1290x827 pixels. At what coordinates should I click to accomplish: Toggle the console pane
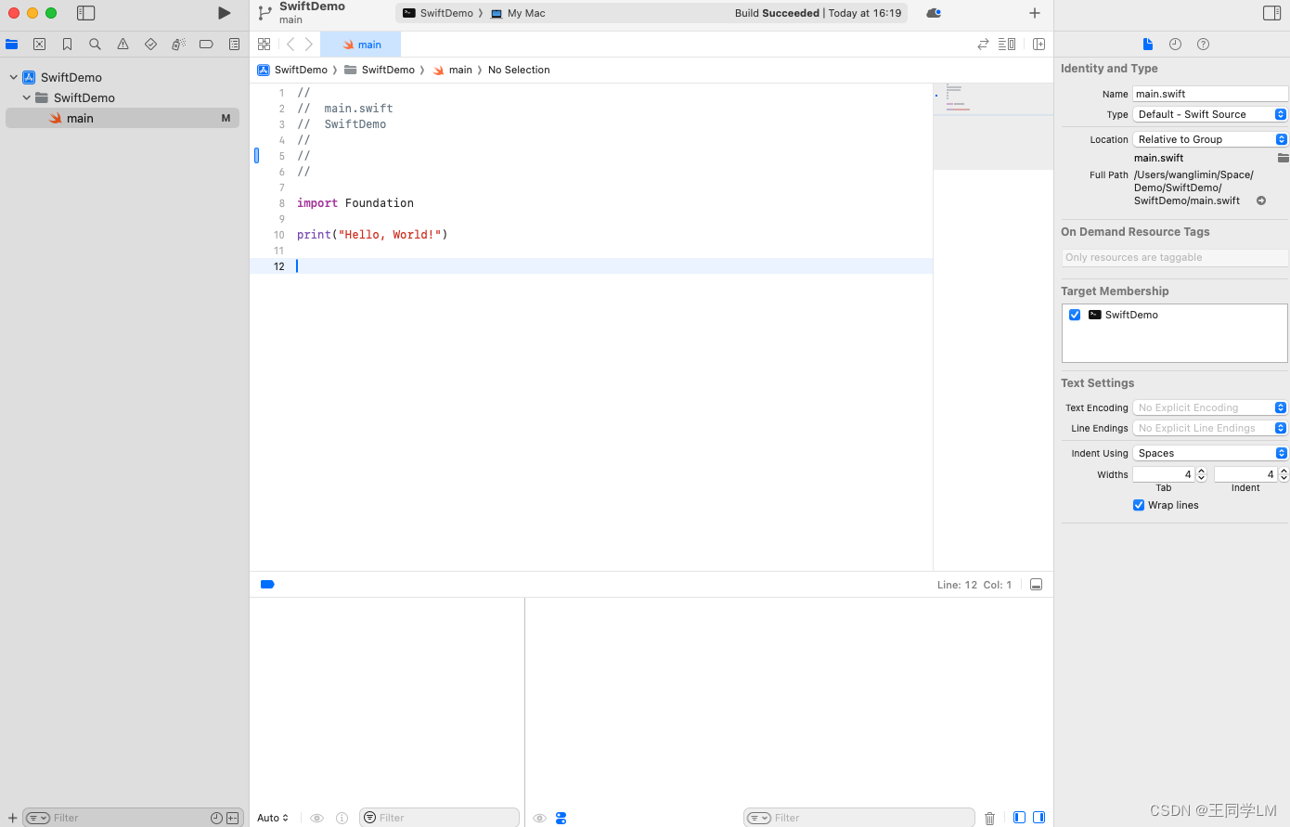click(x=1038, y=818)
